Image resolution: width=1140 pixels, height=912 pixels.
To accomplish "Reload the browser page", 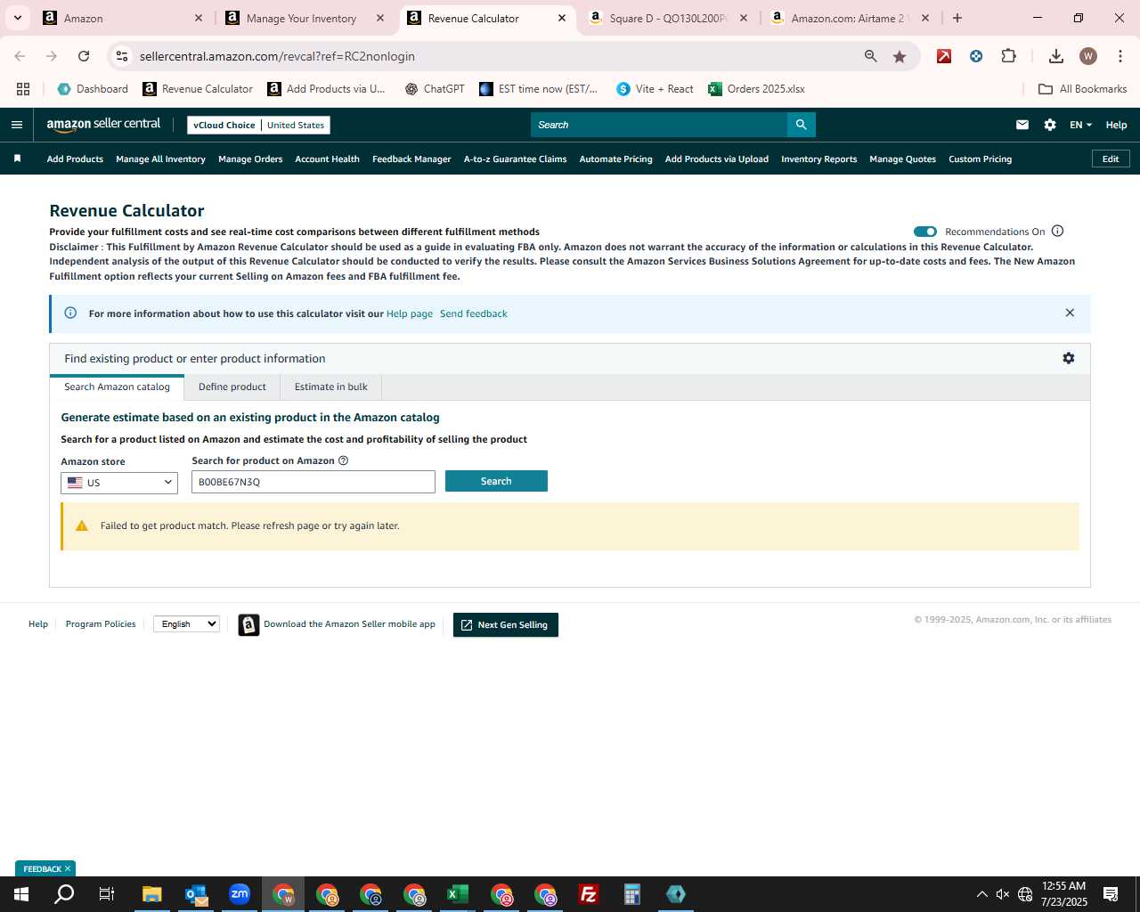I will click(84, 56).
